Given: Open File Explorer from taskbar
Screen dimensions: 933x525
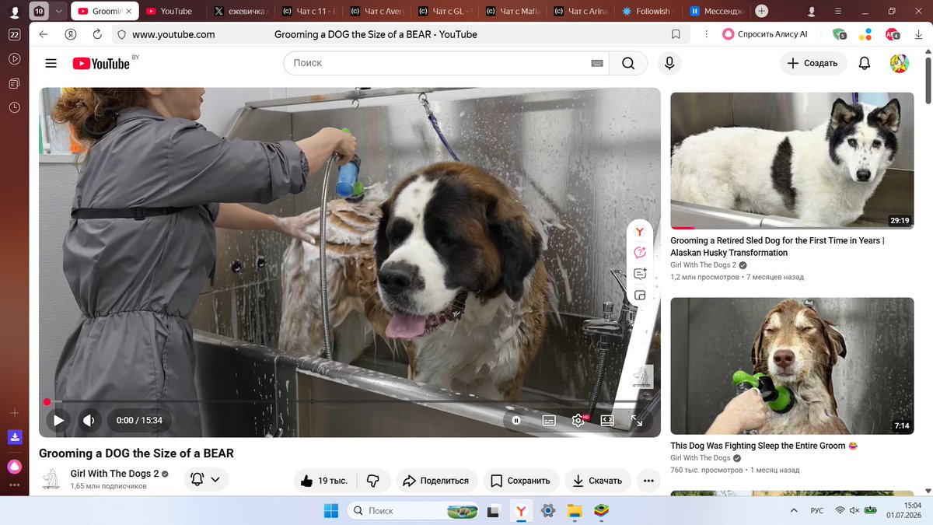Looking at the screenshot, I should 575,511.
